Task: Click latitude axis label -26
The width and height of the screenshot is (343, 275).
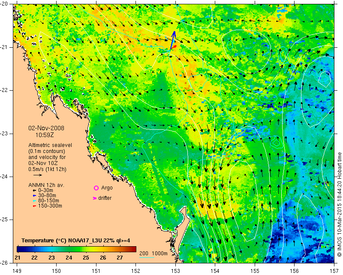Action: (x=4, y=263)
